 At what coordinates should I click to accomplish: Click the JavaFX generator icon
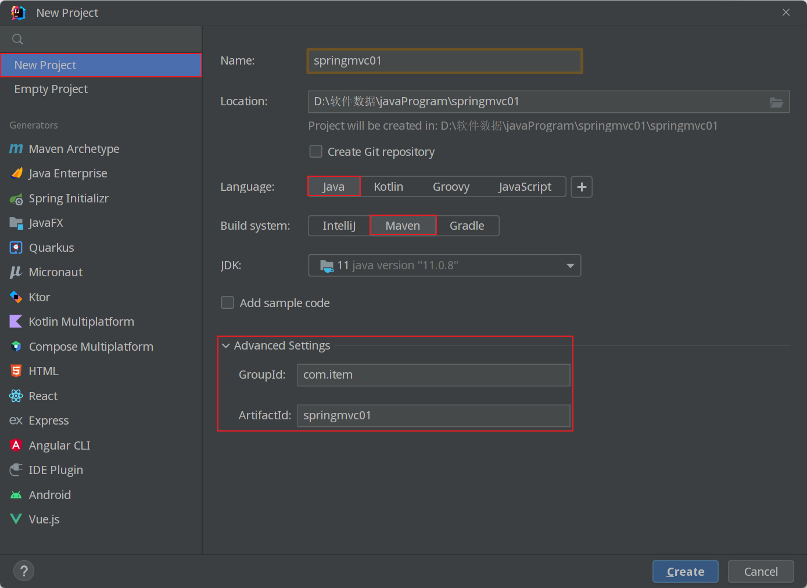(x=16, y=223)
